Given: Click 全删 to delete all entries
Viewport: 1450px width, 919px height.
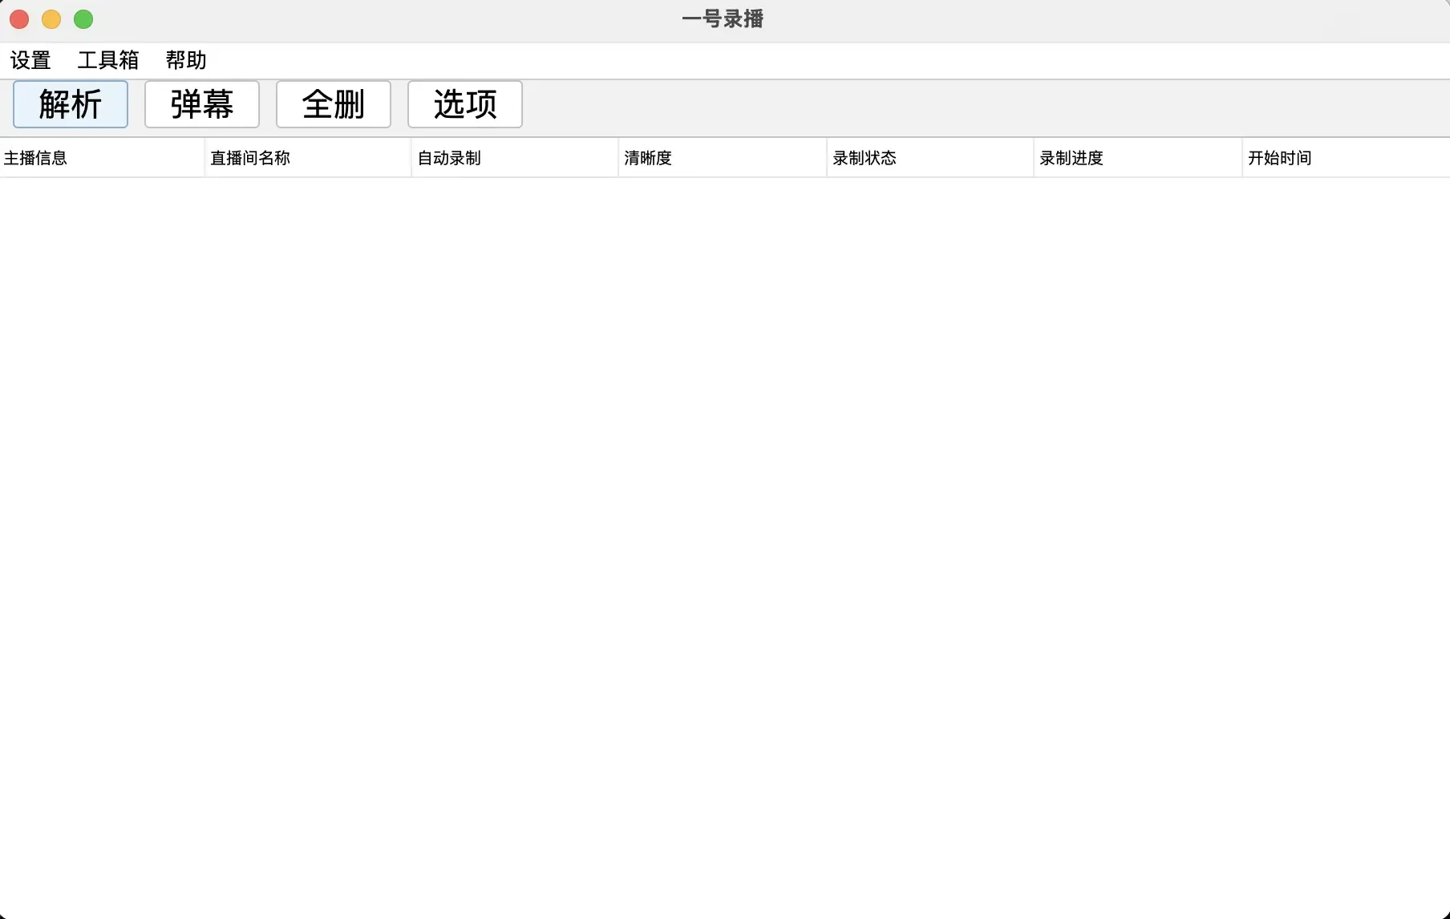Looking at the screenshot, I should point(333,104).
